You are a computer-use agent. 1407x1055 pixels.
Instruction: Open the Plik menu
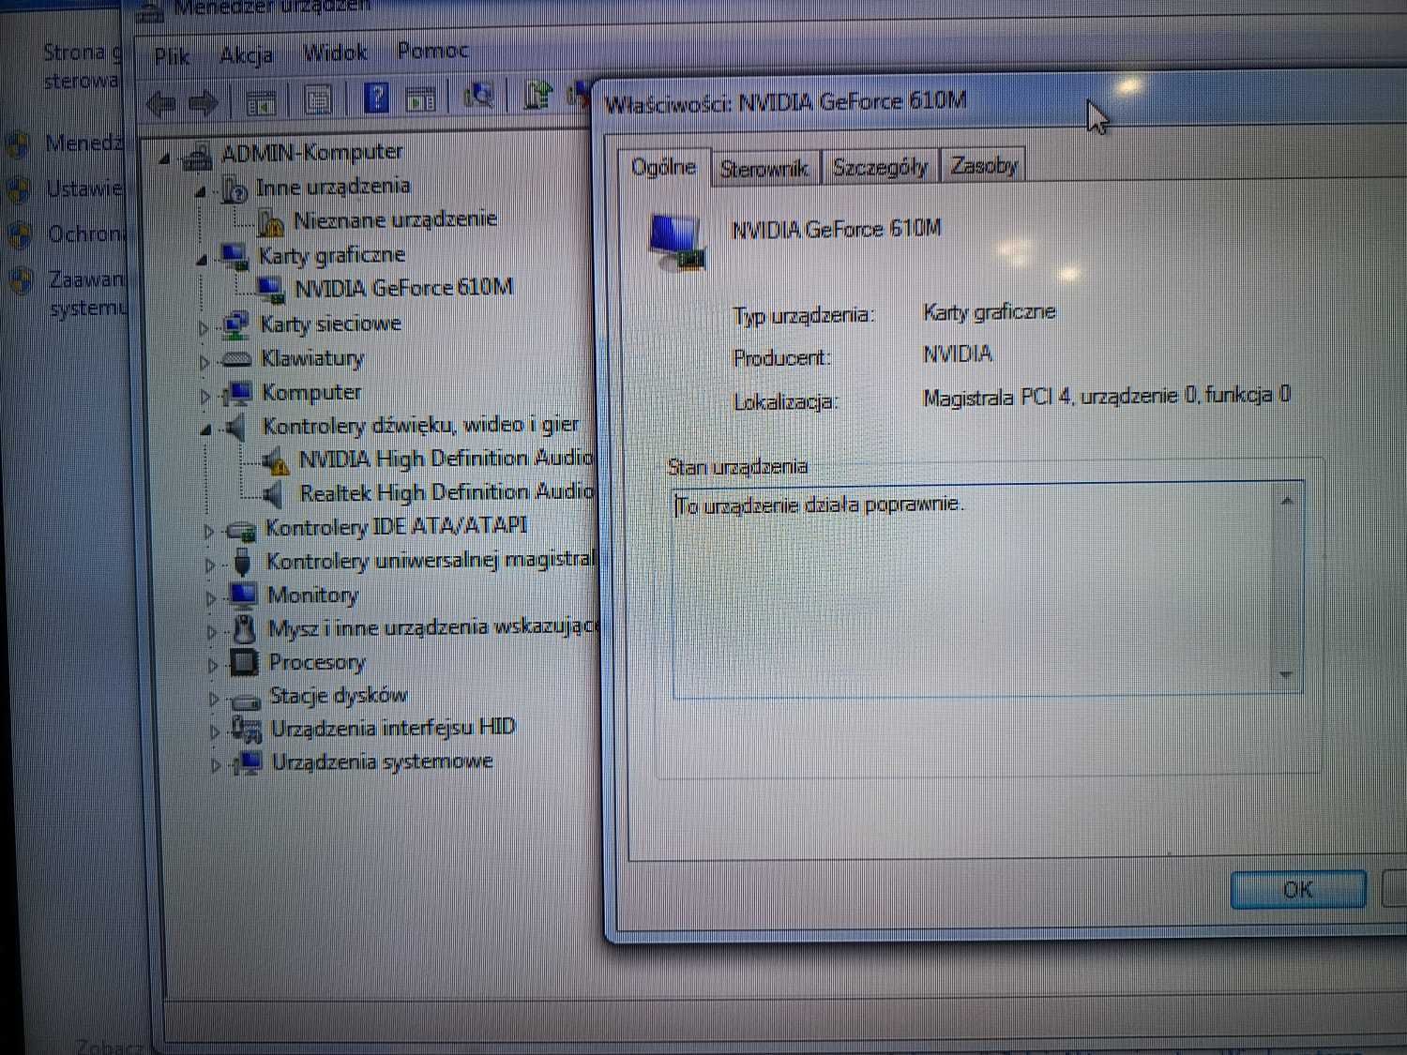click(172, 56)
